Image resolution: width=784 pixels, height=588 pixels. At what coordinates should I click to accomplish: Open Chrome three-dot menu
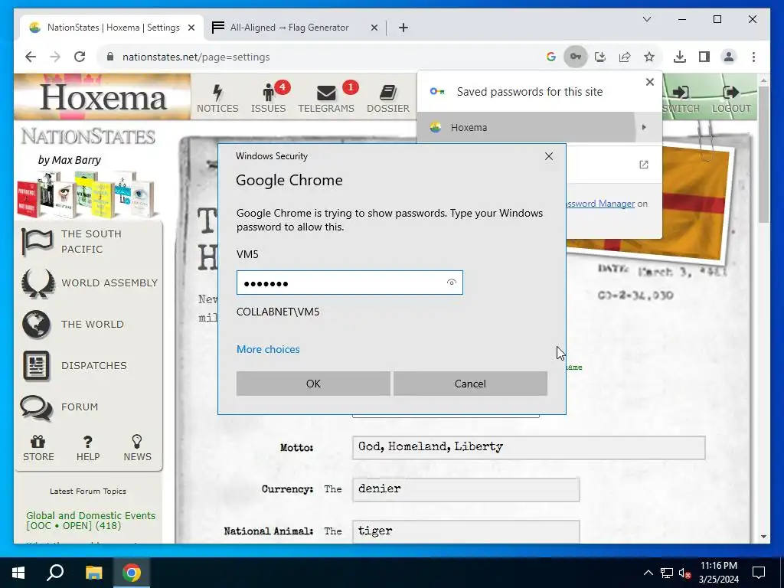[x=753, y=57]
